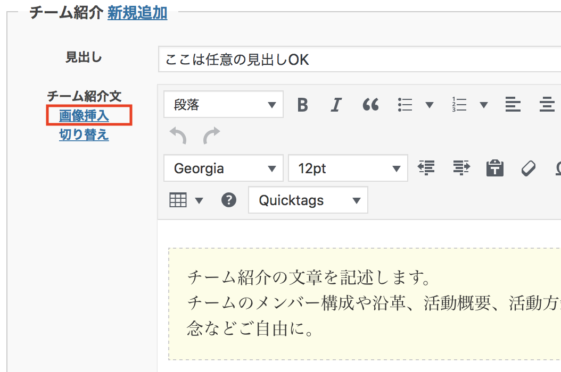Undo the last edit
This screenshot has width=561, height=372.
click(x=178, y=136)
